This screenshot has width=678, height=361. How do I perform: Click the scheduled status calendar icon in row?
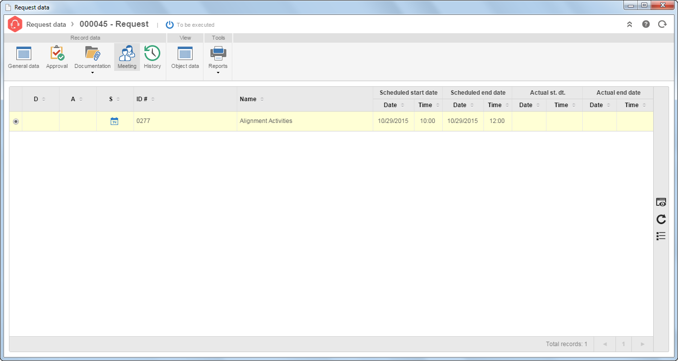pyautogui.click(x=115, y=121)
